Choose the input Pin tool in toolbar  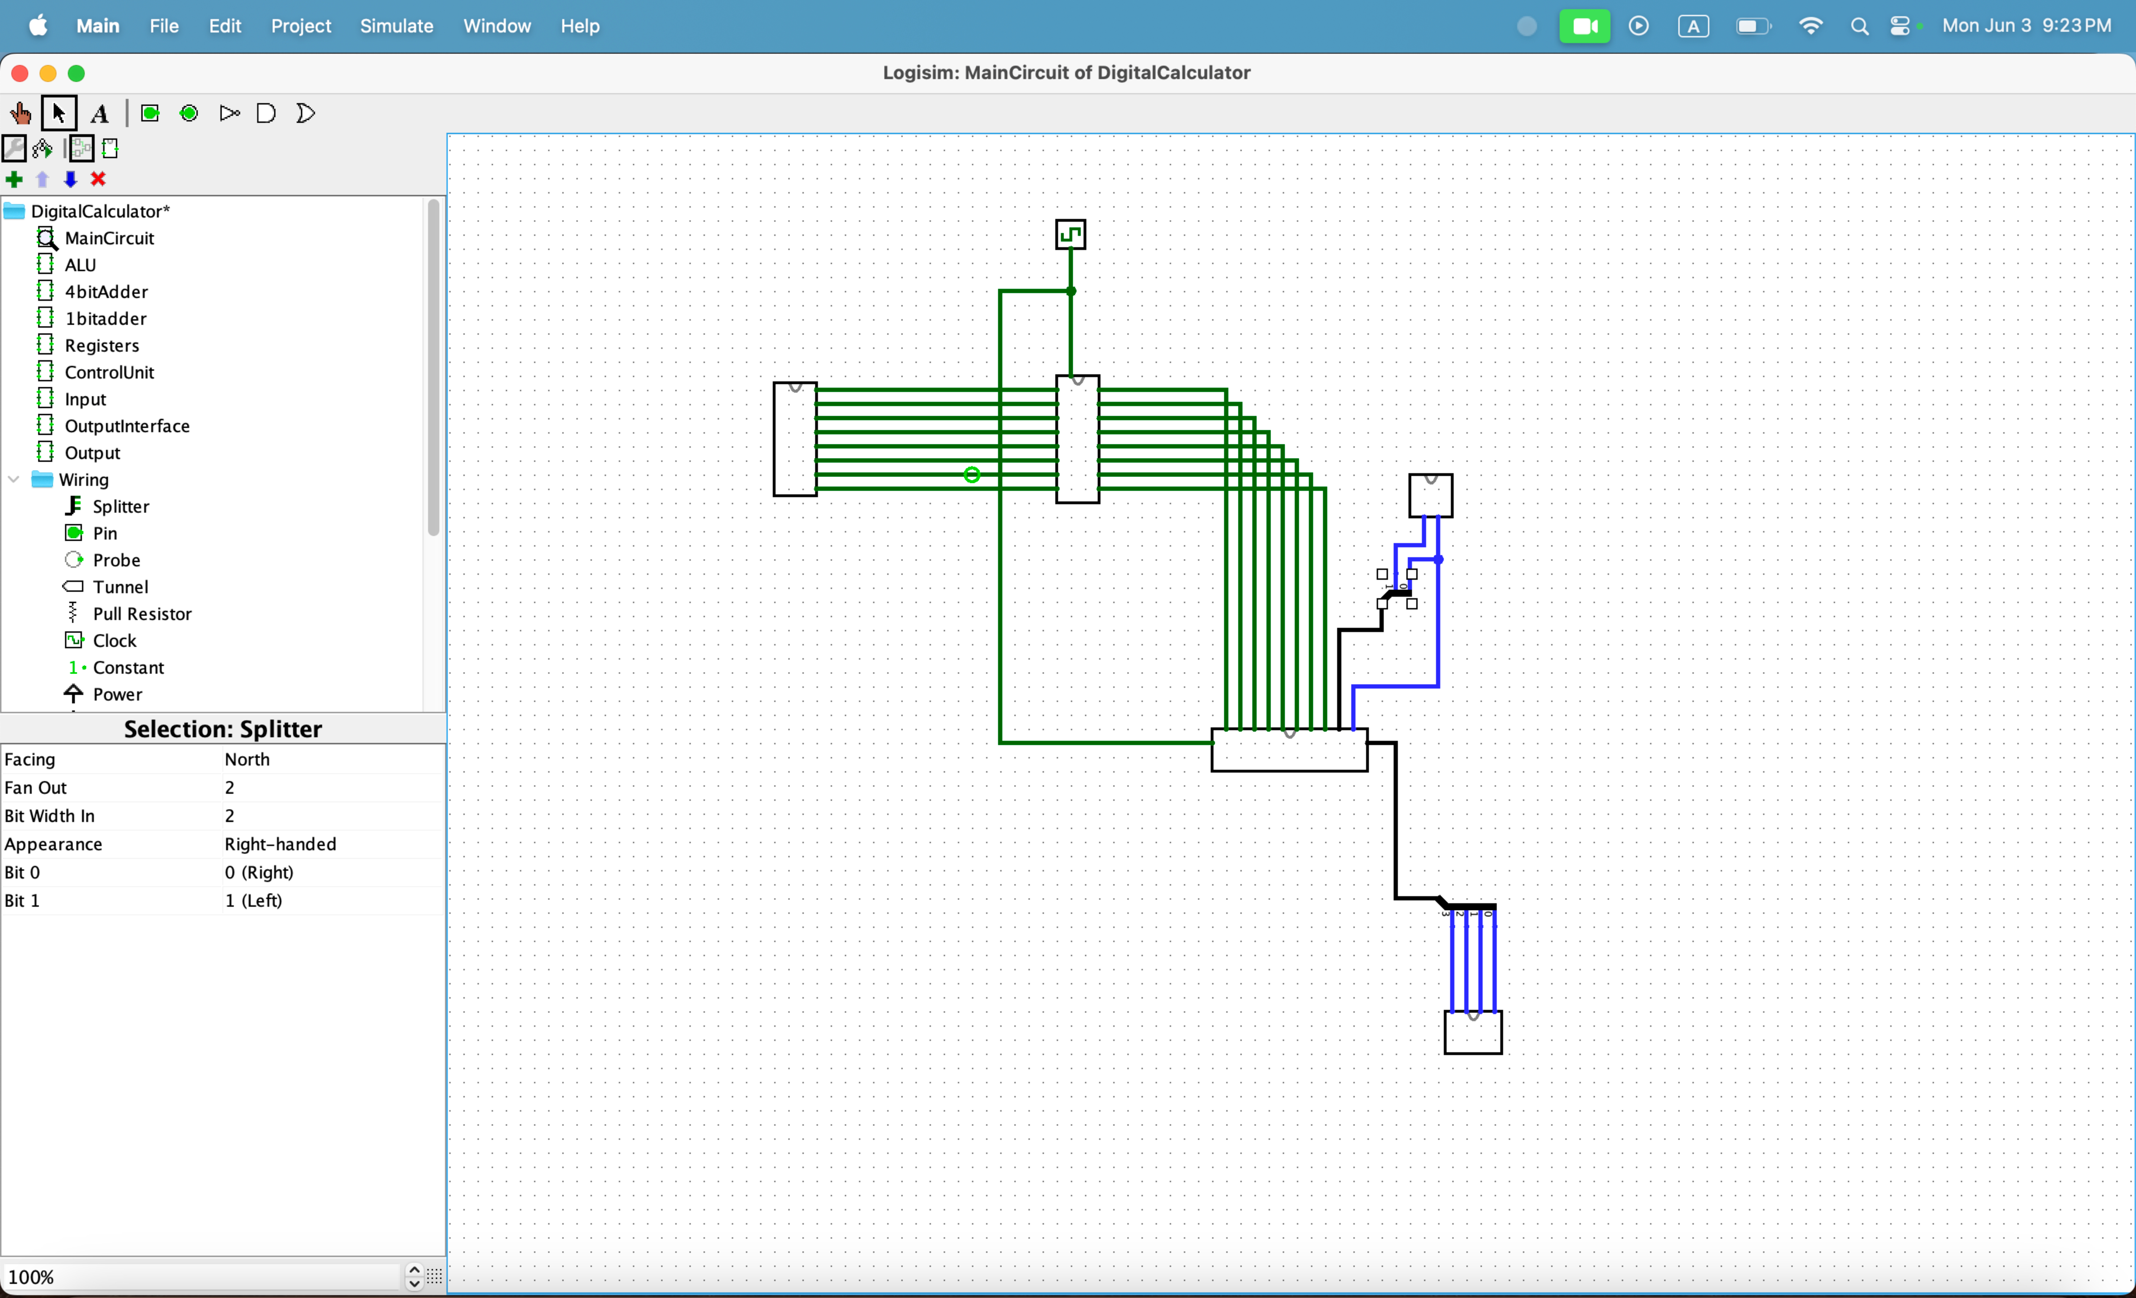tap(150, 113)
